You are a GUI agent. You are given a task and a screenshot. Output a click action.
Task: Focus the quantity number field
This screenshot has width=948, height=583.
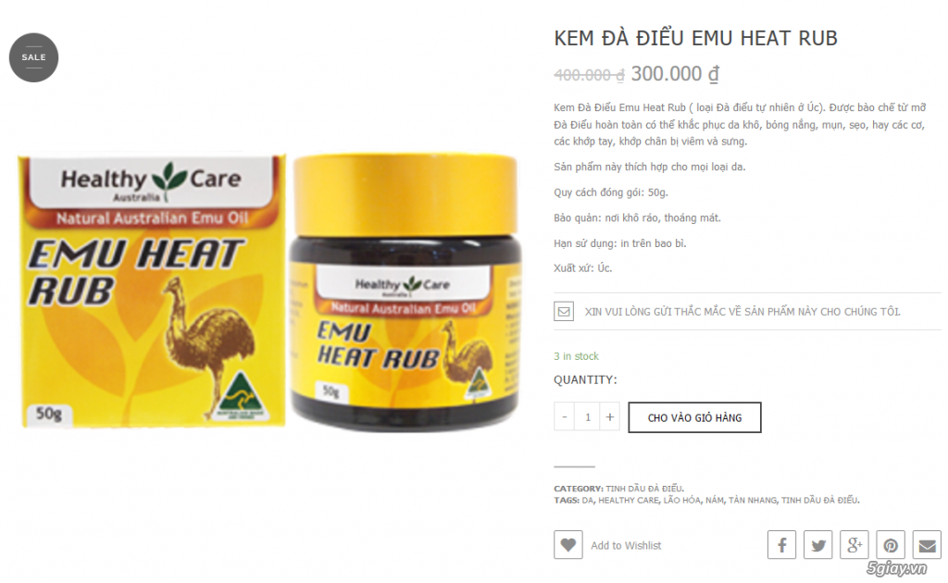(587, 416)
